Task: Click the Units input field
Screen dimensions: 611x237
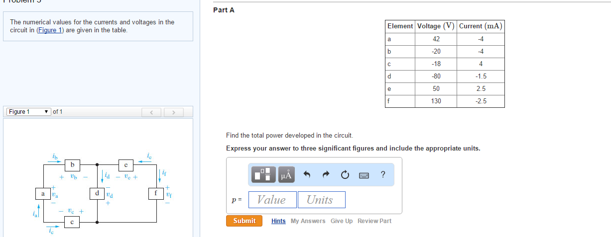Action: pyautogui.click(x=321, y=200)
